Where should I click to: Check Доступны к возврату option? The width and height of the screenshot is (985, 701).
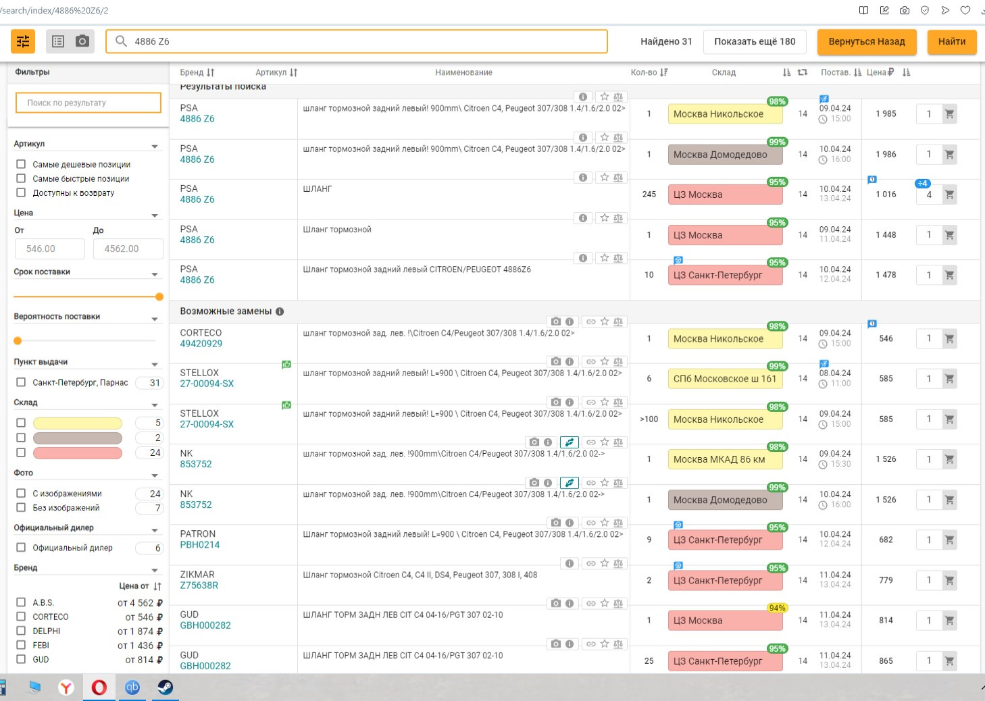(x=21, y=192)
